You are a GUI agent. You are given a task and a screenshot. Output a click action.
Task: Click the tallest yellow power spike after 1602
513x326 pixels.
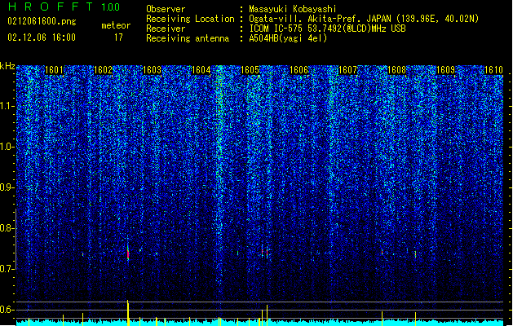pyautogui.click(x=128, y=312)
